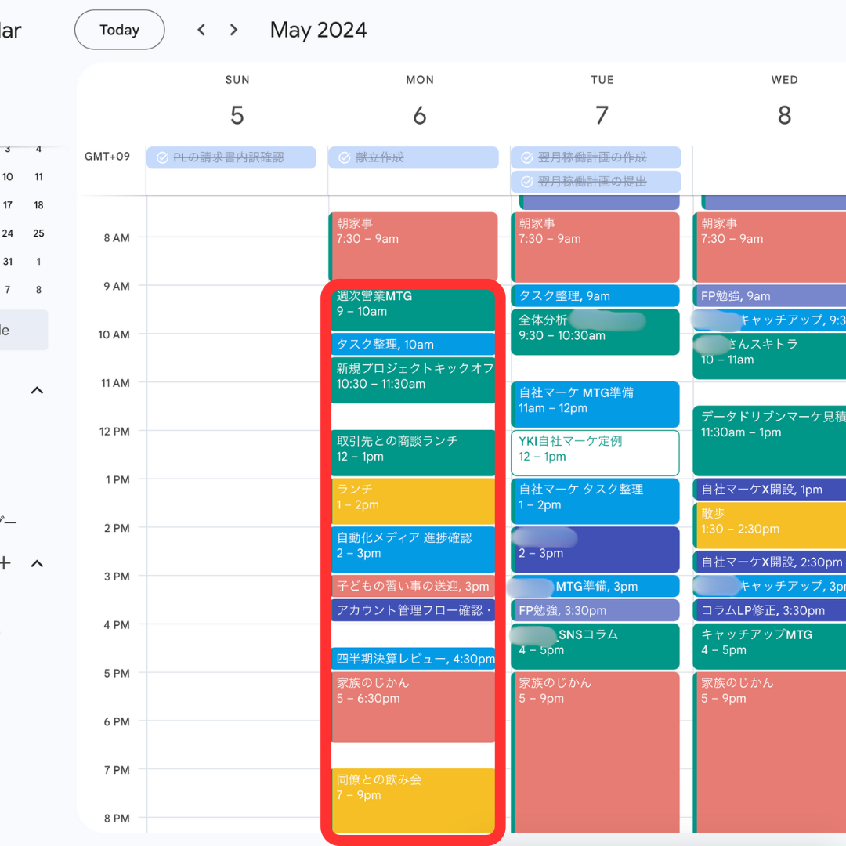846x846 pixels.
Task: Open the 週次営業MTG event
Action: tap(414, 309)
